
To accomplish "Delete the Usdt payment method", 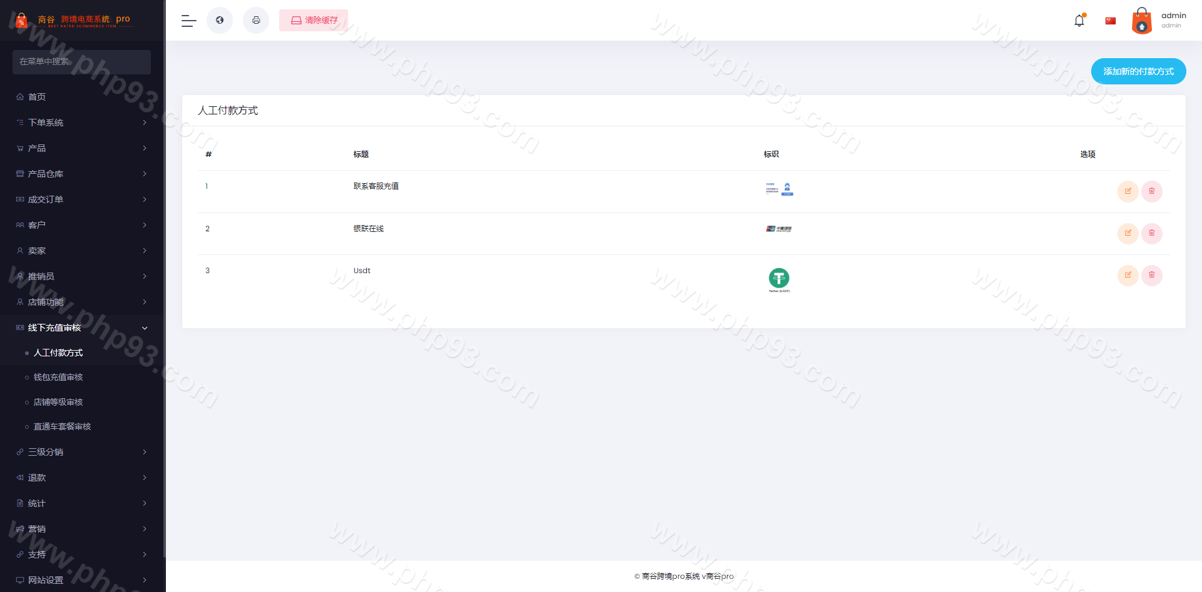I will tap(1151, 275).
